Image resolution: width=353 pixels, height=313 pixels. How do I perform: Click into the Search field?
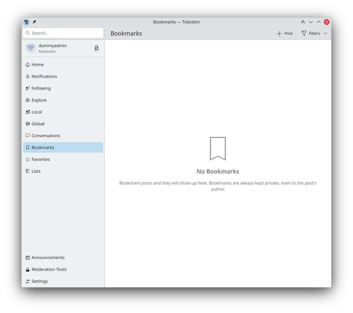[x=63, y=33]
